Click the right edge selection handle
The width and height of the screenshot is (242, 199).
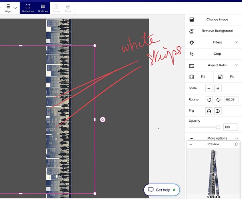(95, 120)
